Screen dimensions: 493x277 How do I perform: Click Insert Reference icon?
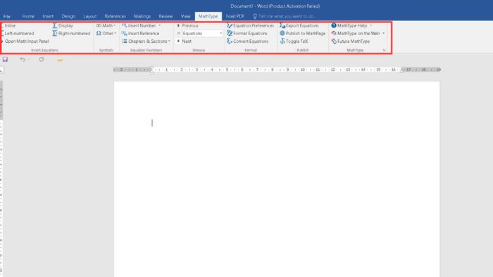(125, 33)
